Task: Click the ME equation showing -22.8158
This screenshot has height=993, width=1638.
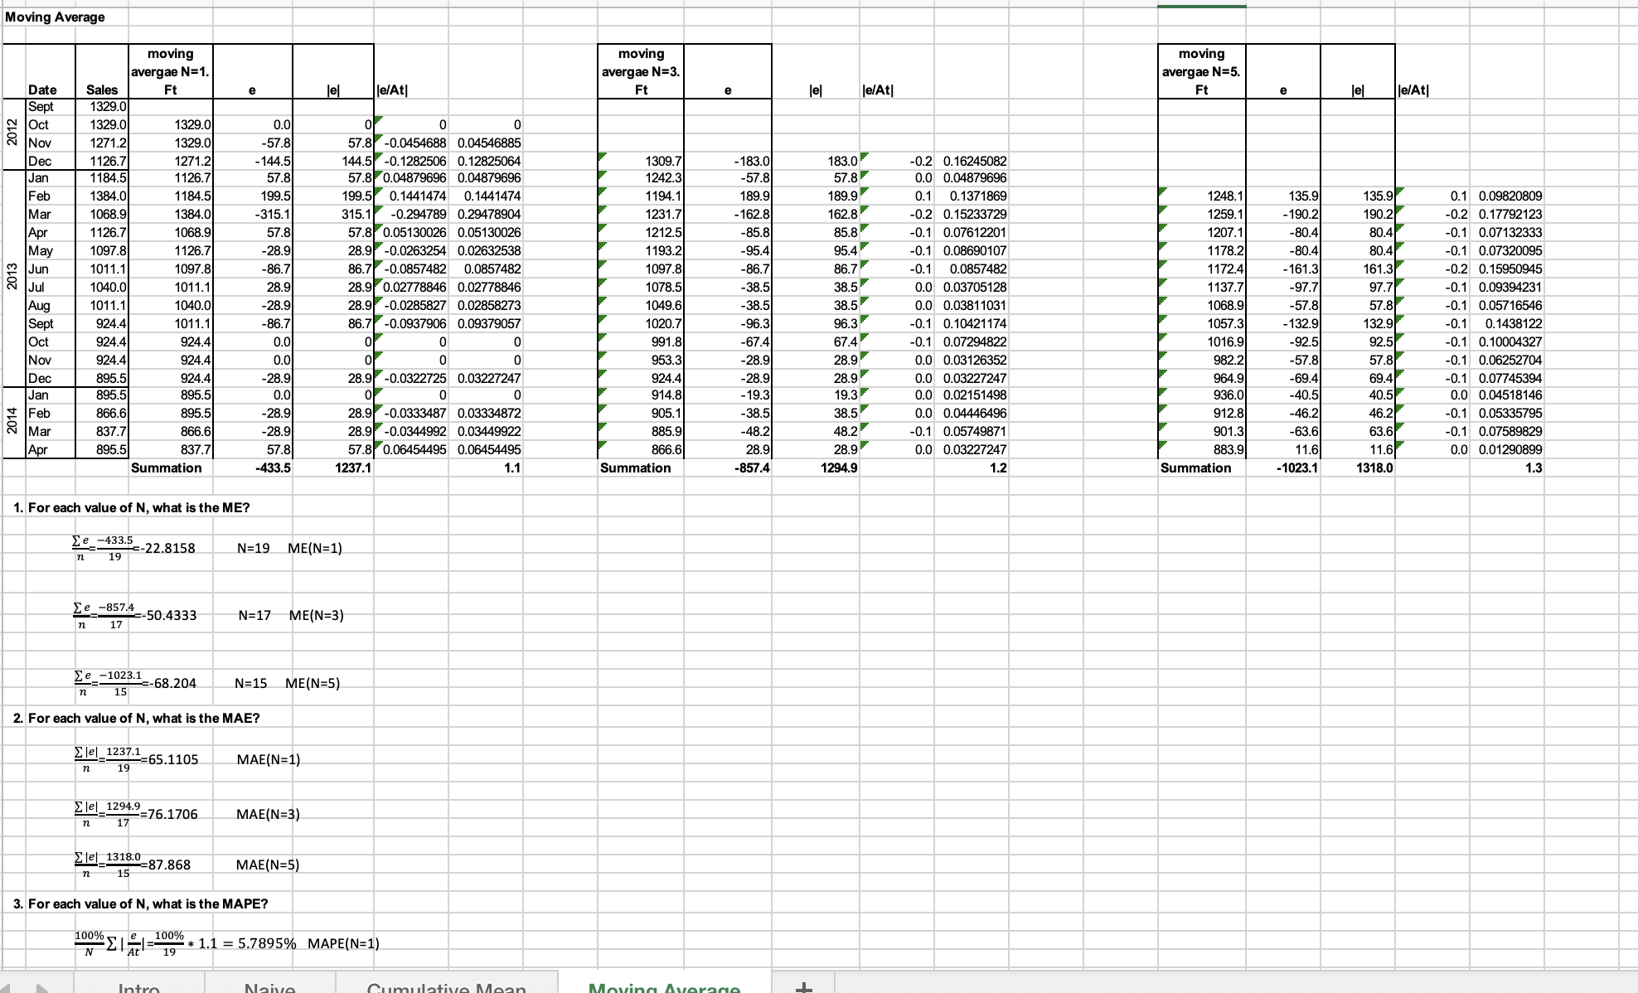Action: tap(133, 548)
